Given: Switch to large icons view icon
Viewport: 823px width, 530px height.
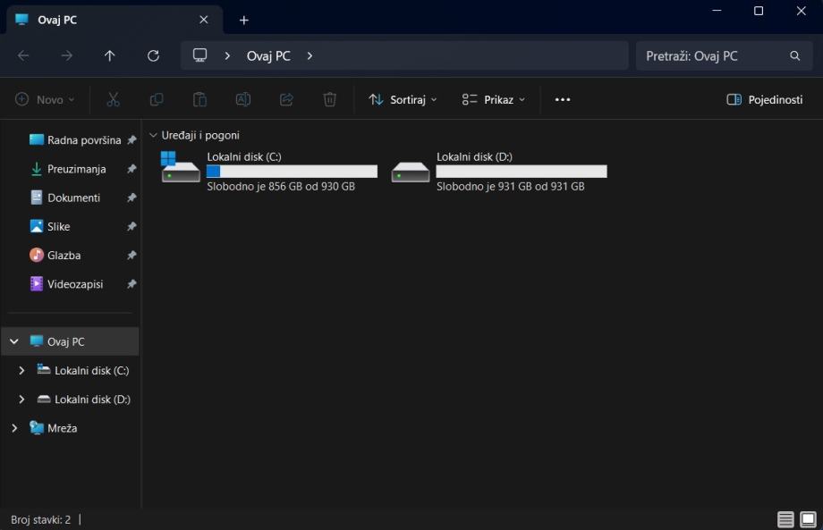Looking at the screenshot, I should click(x=809, y=519).
